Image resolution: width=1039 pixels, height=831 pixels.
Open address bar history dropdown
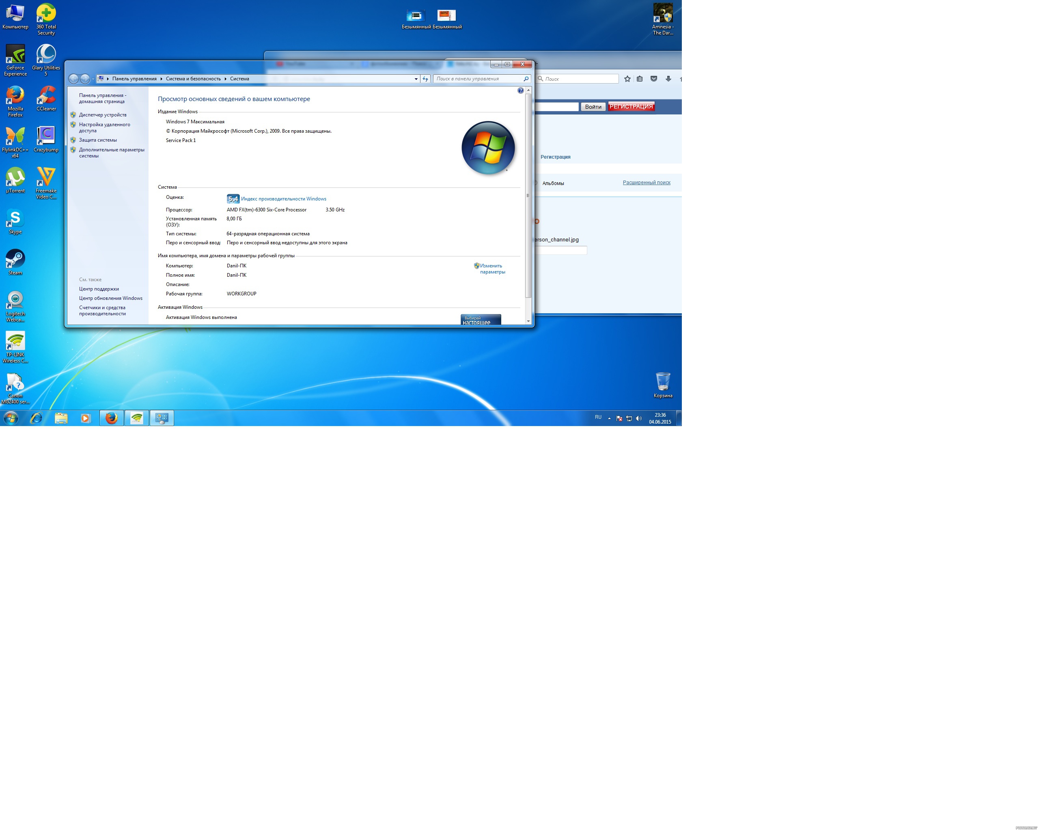point(416,79)
